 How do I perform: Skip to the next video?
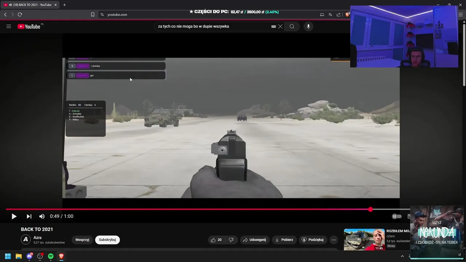point(29,216)
